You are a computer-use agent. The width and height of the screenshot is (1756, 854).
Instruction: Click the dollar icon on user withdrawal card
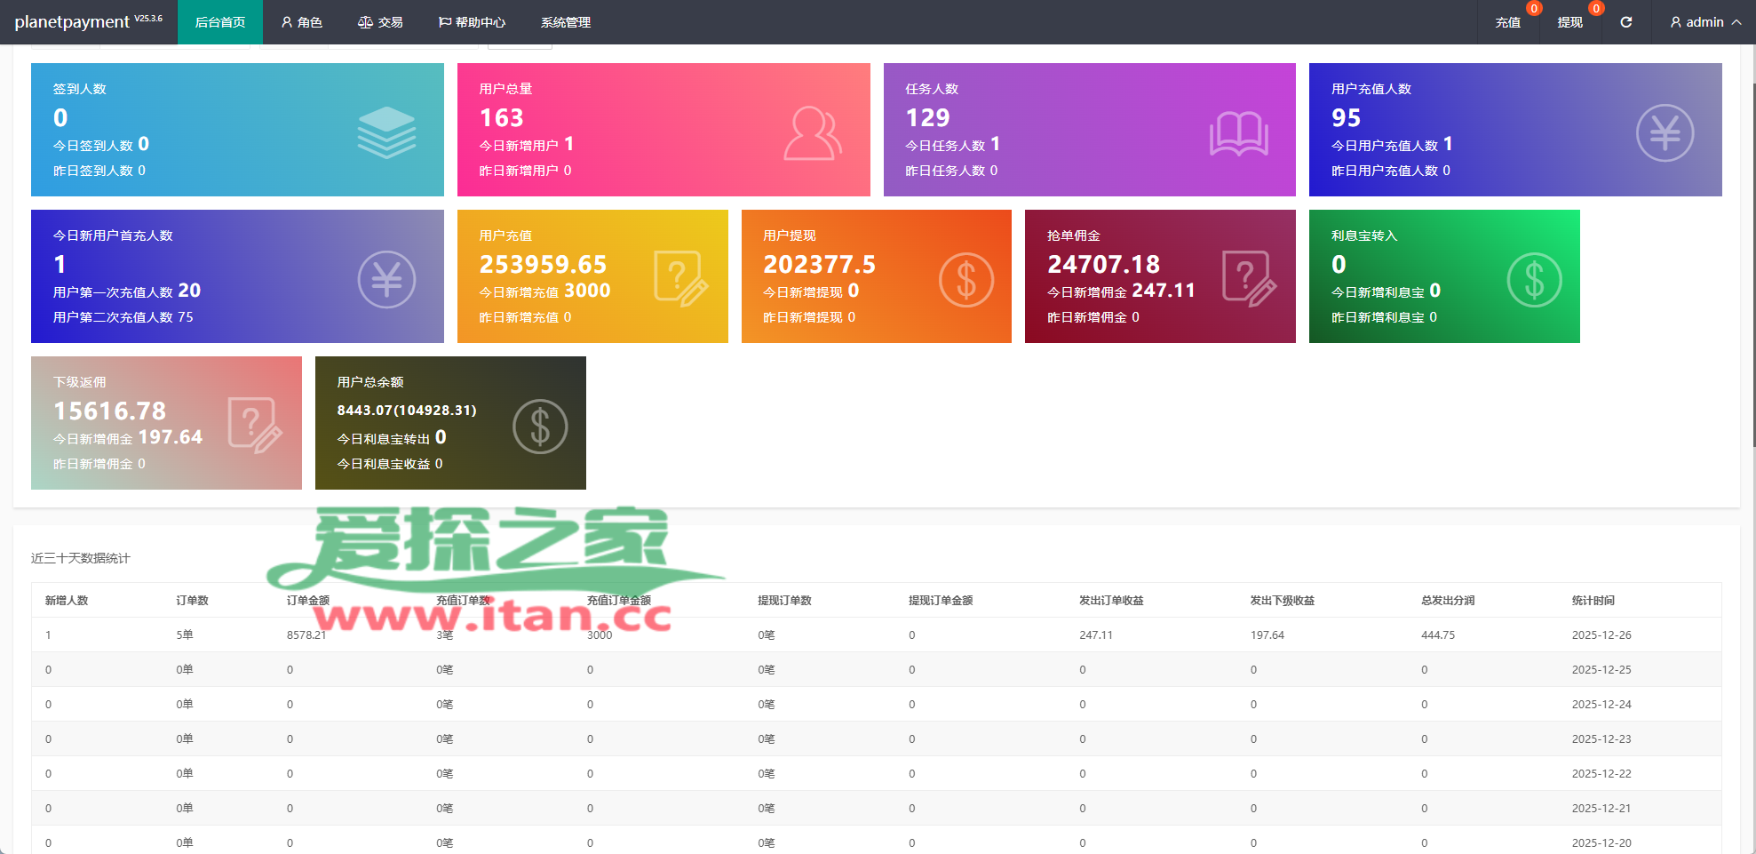[965, 280]
